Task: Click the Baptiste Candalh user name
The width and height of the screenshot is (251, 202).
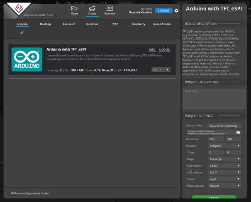Action: pyautogui.click(x=141, y=12)
